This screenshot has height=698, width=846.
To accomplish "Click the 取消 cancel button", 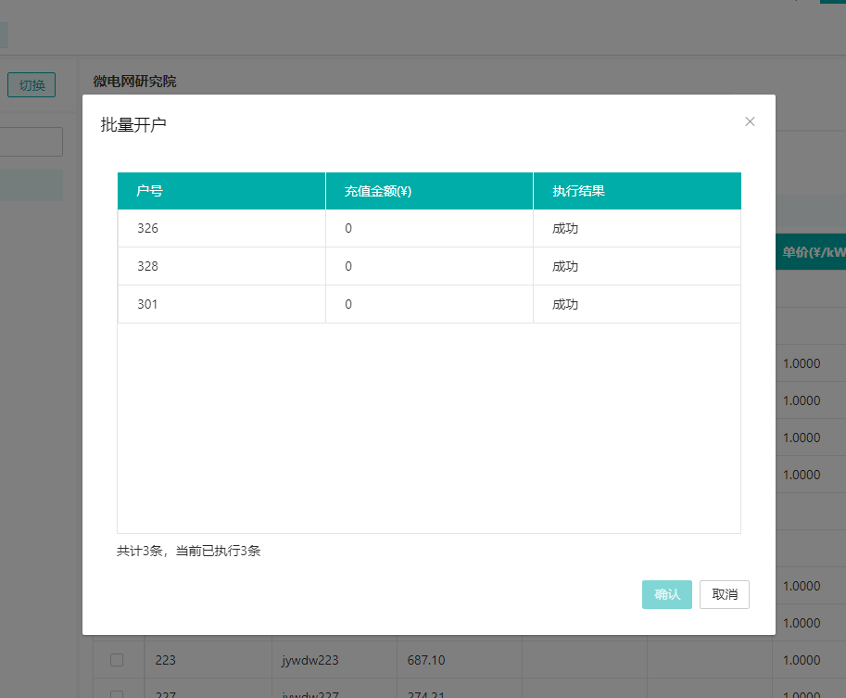I will pyautogui.click(x=724, y=594).
